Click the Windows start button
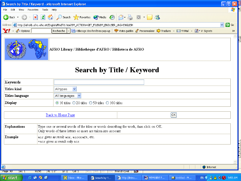 click(x=11, y=178)
